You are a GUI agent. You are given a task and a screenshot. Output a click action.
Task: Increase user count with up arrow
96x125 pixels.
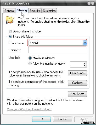click(x=85, y=63)
